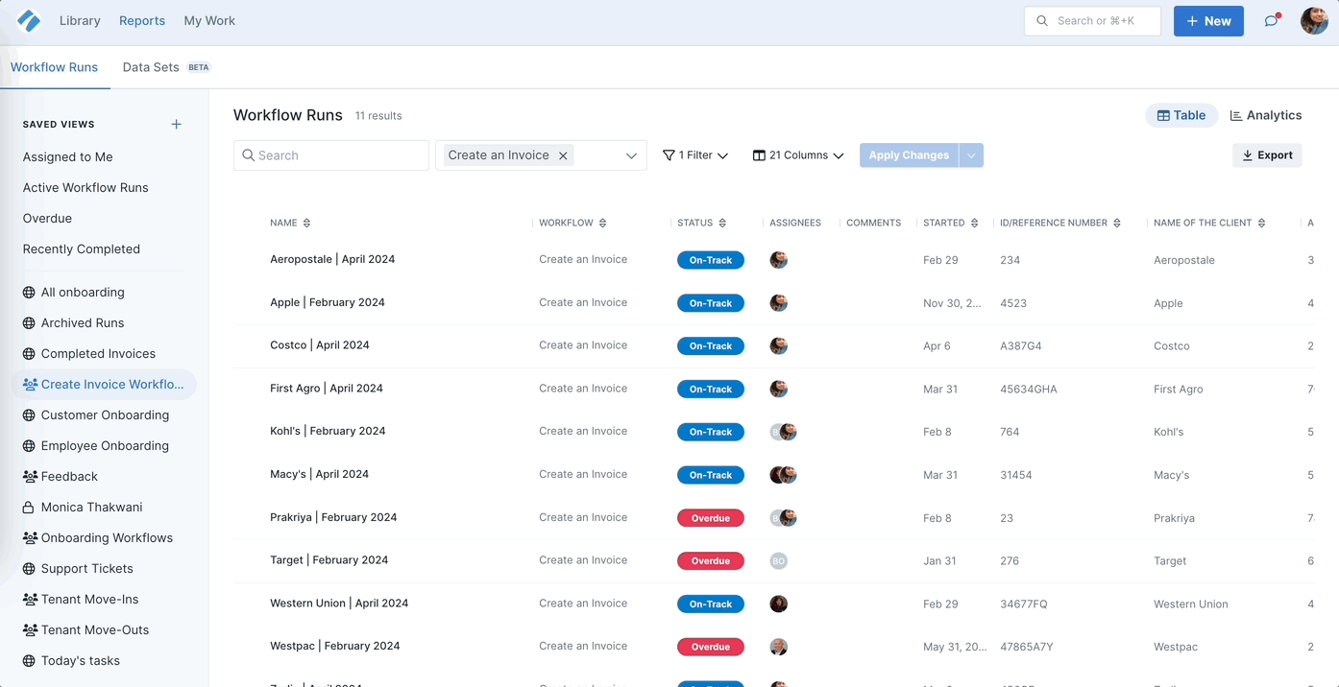
Task: Open My Work in top navigation
Action: [209, 21]
